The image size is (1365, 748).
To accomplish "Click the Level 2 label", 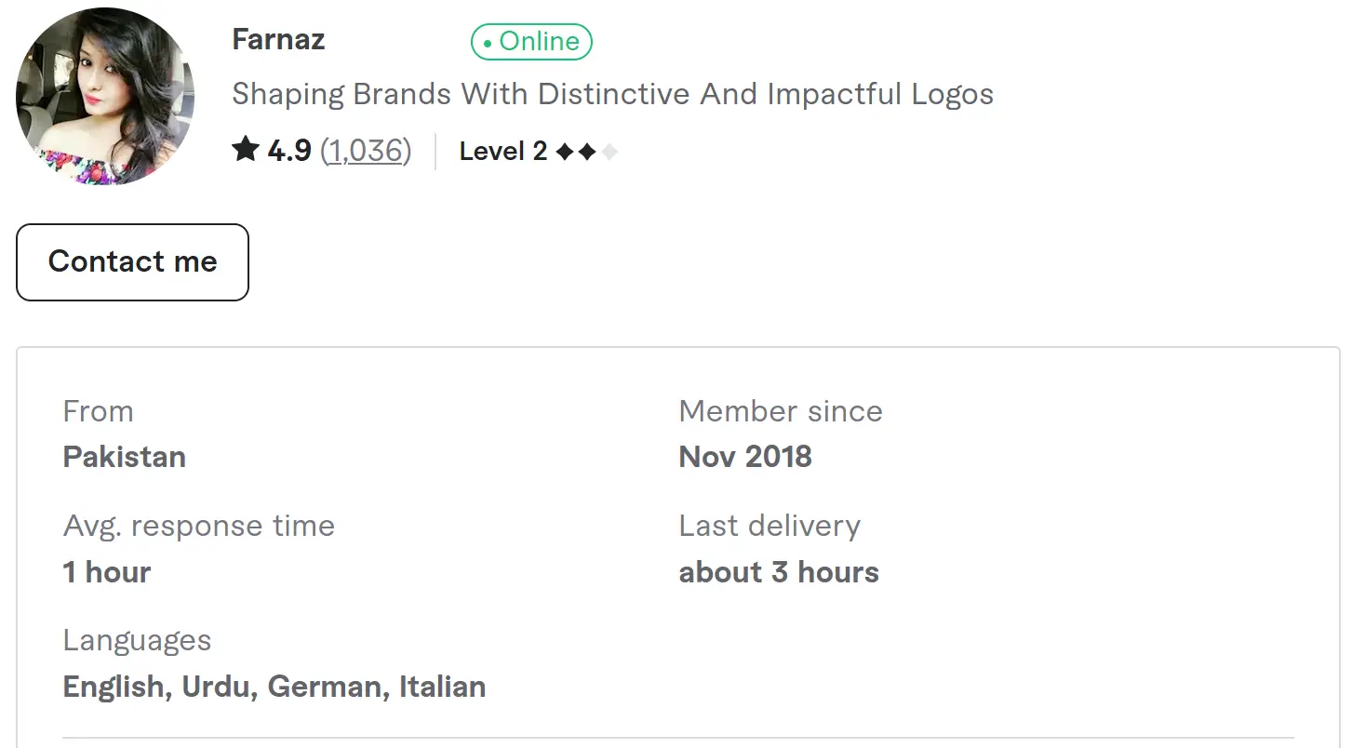I will pyautogui.click(x=503, y=151).
